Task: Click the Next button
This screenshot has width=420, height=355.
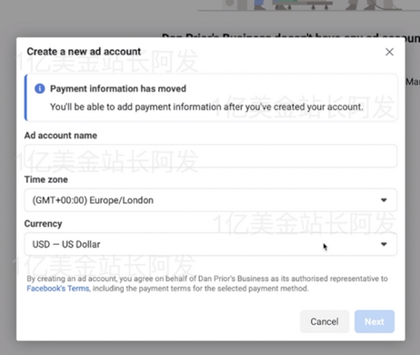Action: 375,321
